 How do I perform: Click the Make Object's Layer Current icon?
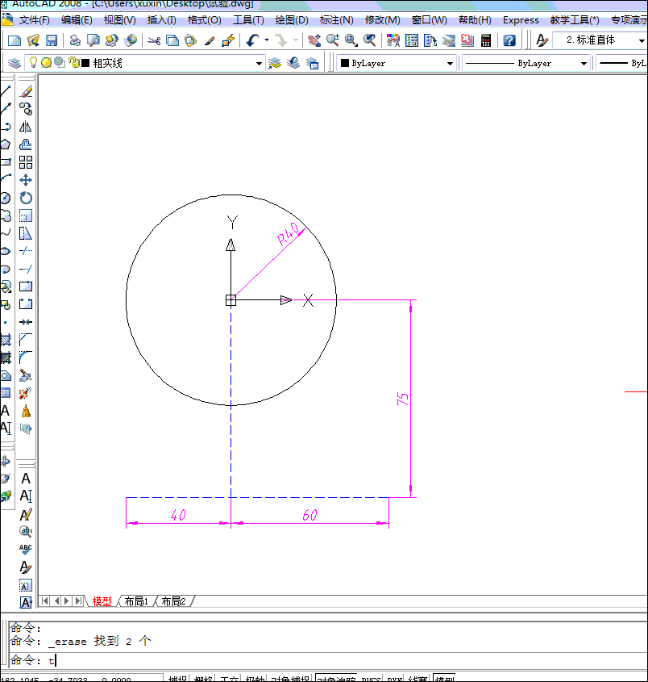(x=275, y=63)
